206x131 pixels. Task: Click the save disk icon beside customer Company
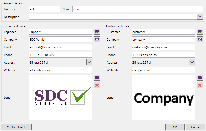(x=200, y=39)
